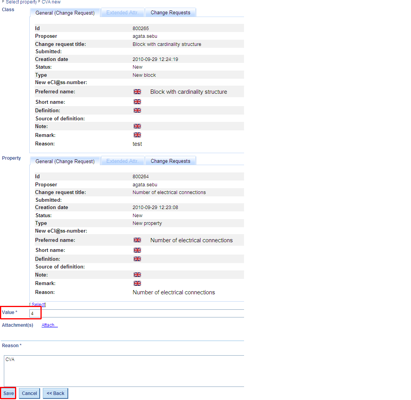Image resolution: width=411 pixels, height=400 pixels.
Task: Switch to the Property section's Extended Attr. tab
Action: point(122,161)
